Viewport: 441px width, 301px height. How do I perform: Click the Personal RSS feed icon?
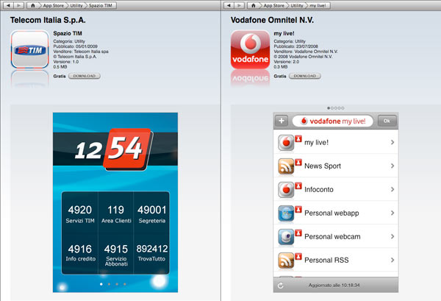coord(286,261)
